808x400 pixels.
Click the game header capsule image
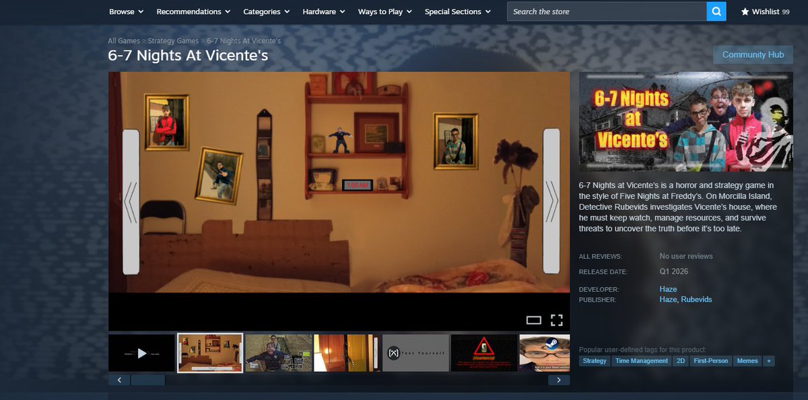686,122
